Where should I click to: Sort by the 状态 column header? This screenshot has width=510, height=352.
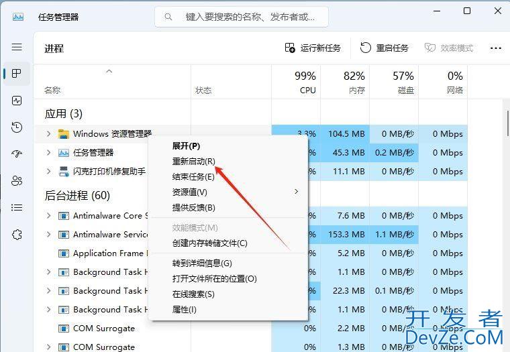click(x=203, y=90)
